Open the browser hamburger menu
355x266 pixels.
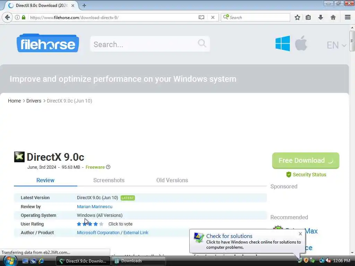(348, 17)
